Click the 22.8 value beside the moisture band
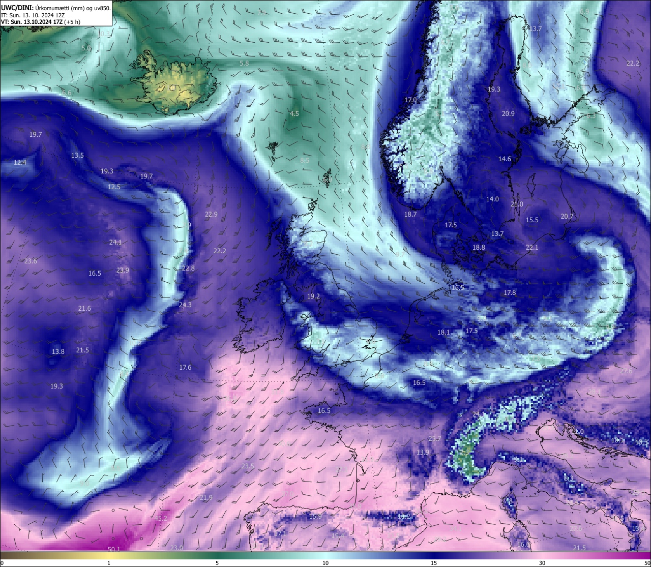 pos(188,268)
